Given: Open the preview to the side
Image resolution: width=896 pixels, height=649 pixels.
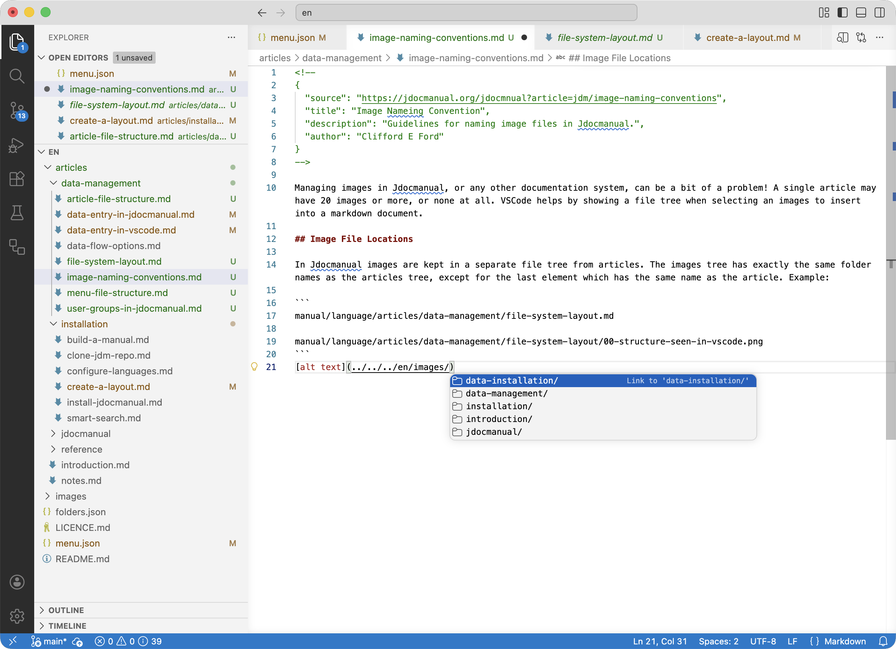Looking at the screenshot, I should click(842, 37).
